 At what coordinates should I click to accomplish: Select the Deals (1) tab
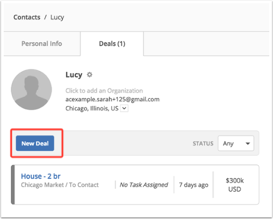[112, 44]
